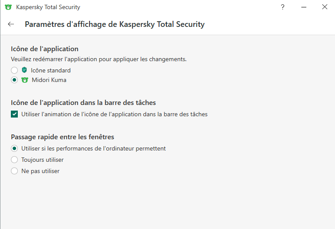This screenshot has width=335, height=229.
Task: Select the Ne pas utiliser radio circle
Action: pos(14,171)
